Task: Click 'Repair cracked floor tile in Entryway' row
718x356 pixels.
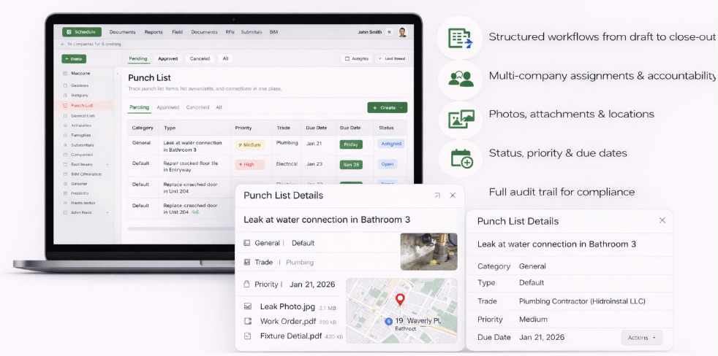Action: 268,166
